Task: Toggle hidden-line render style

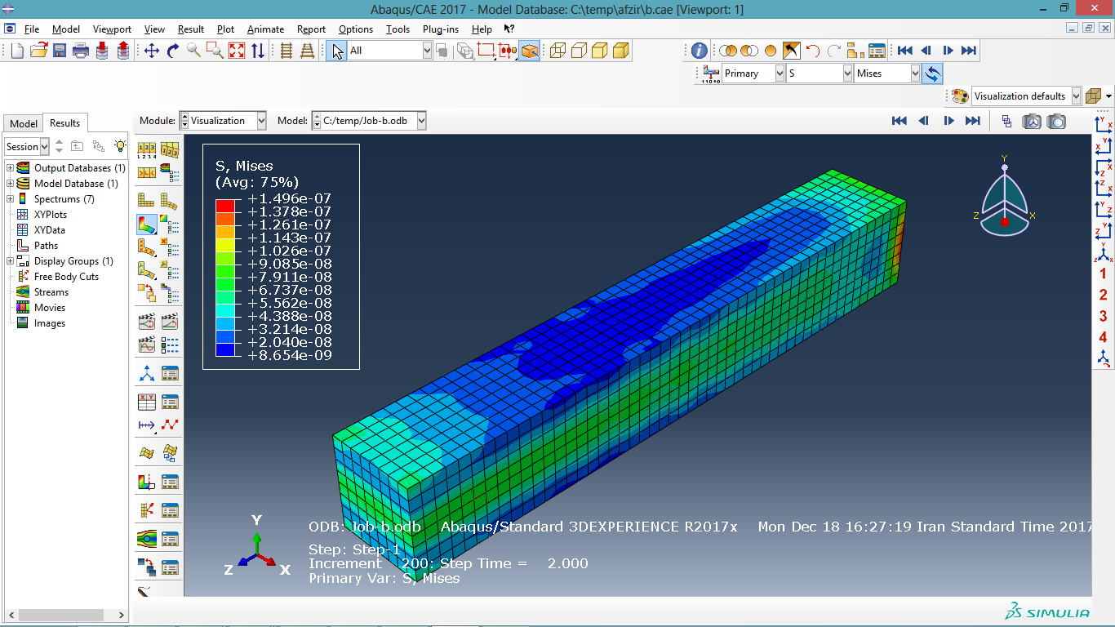Action: click(579, 51)
